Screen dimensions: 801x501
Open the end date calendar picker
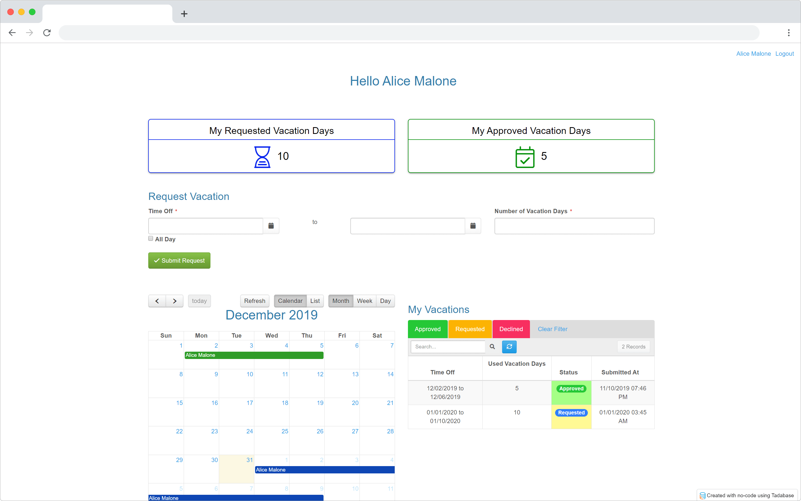(x=473, y=226)
